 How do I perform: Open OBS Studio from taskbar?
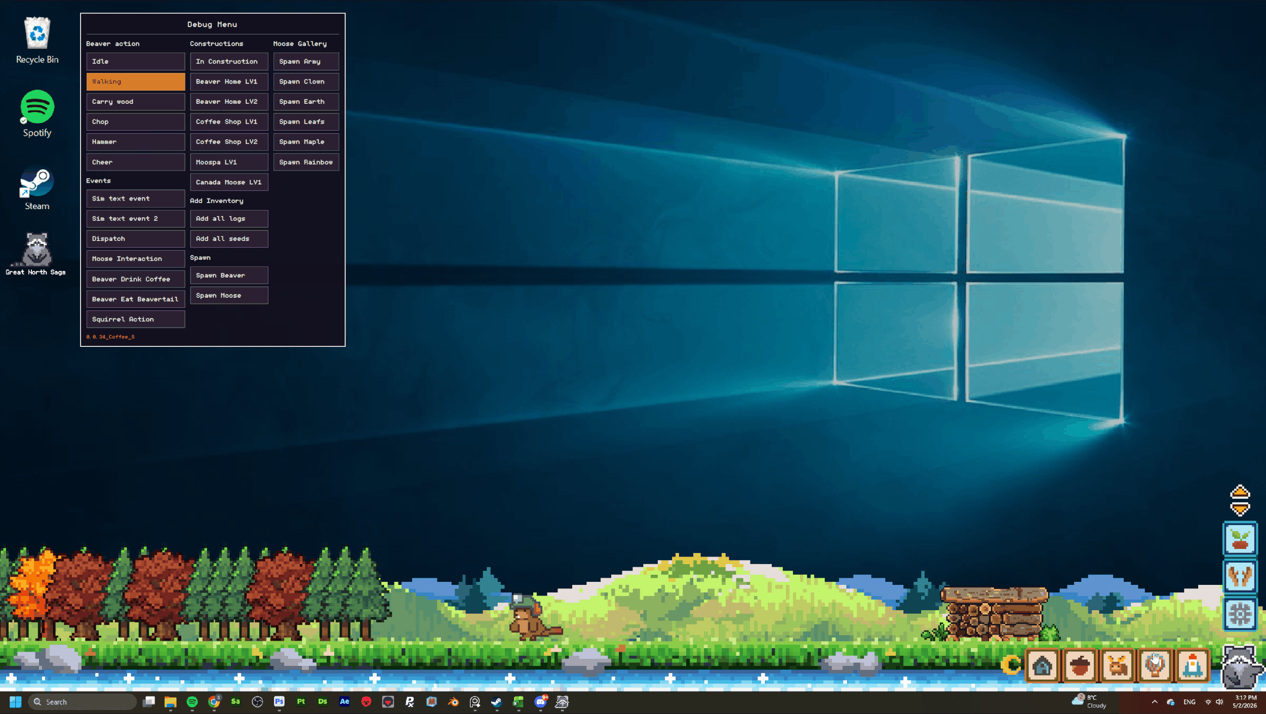pos(257,702)
